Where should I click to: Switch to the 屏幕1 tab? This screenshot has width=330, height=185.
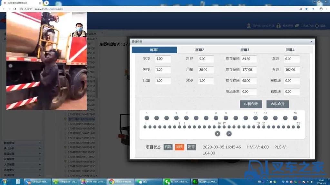pyautogui.click(x=154, y=50)
